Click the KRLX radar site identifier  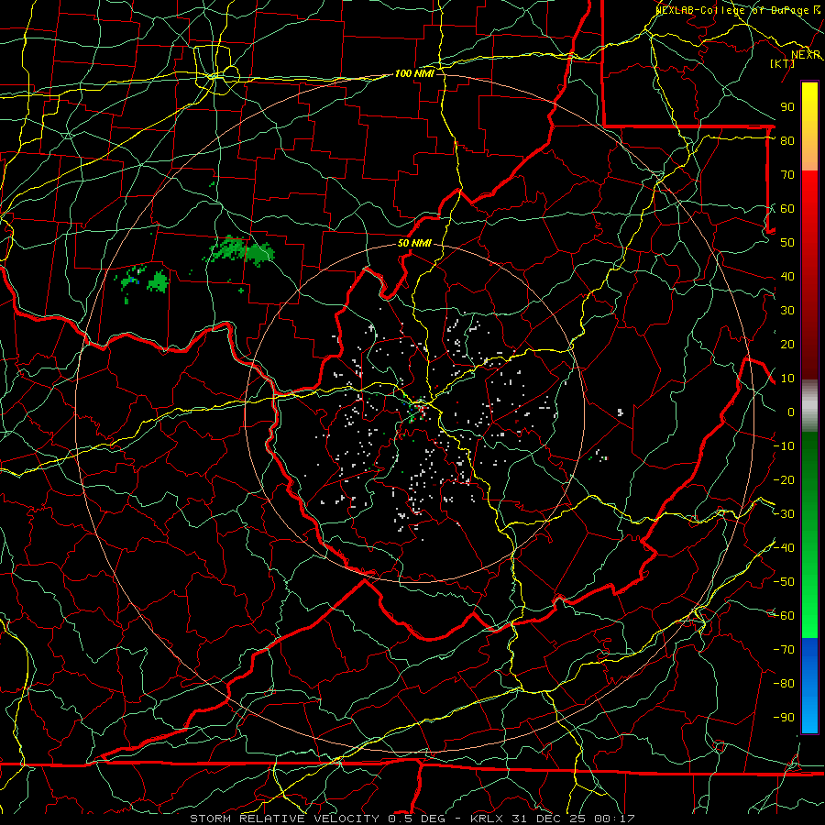488,819
